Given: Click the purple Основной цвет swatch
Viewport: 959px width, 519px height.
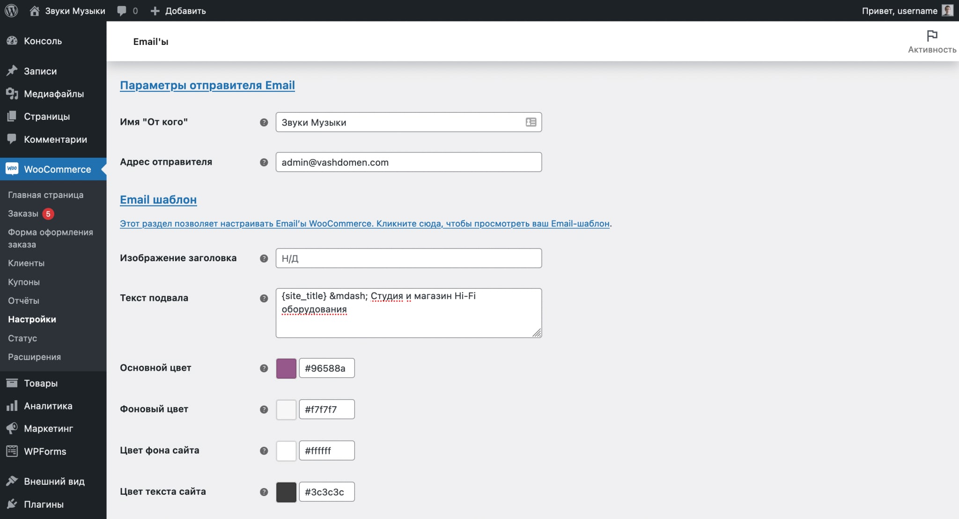Looking at the screenshot, I should coord(286,368).
